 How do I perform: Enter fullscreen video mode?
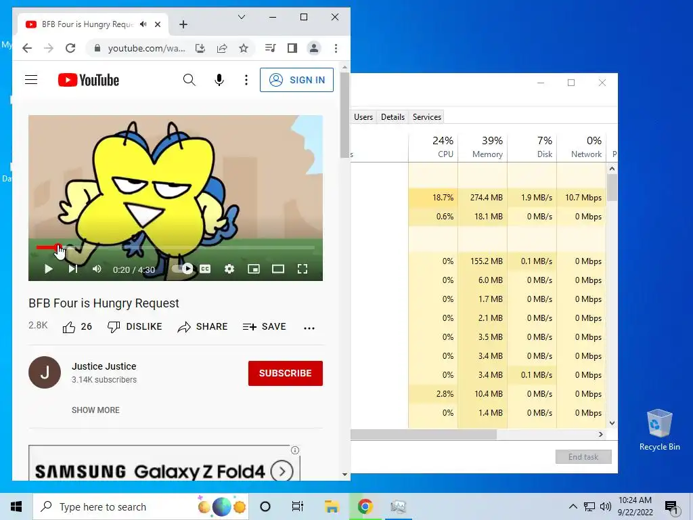[303, 269]
